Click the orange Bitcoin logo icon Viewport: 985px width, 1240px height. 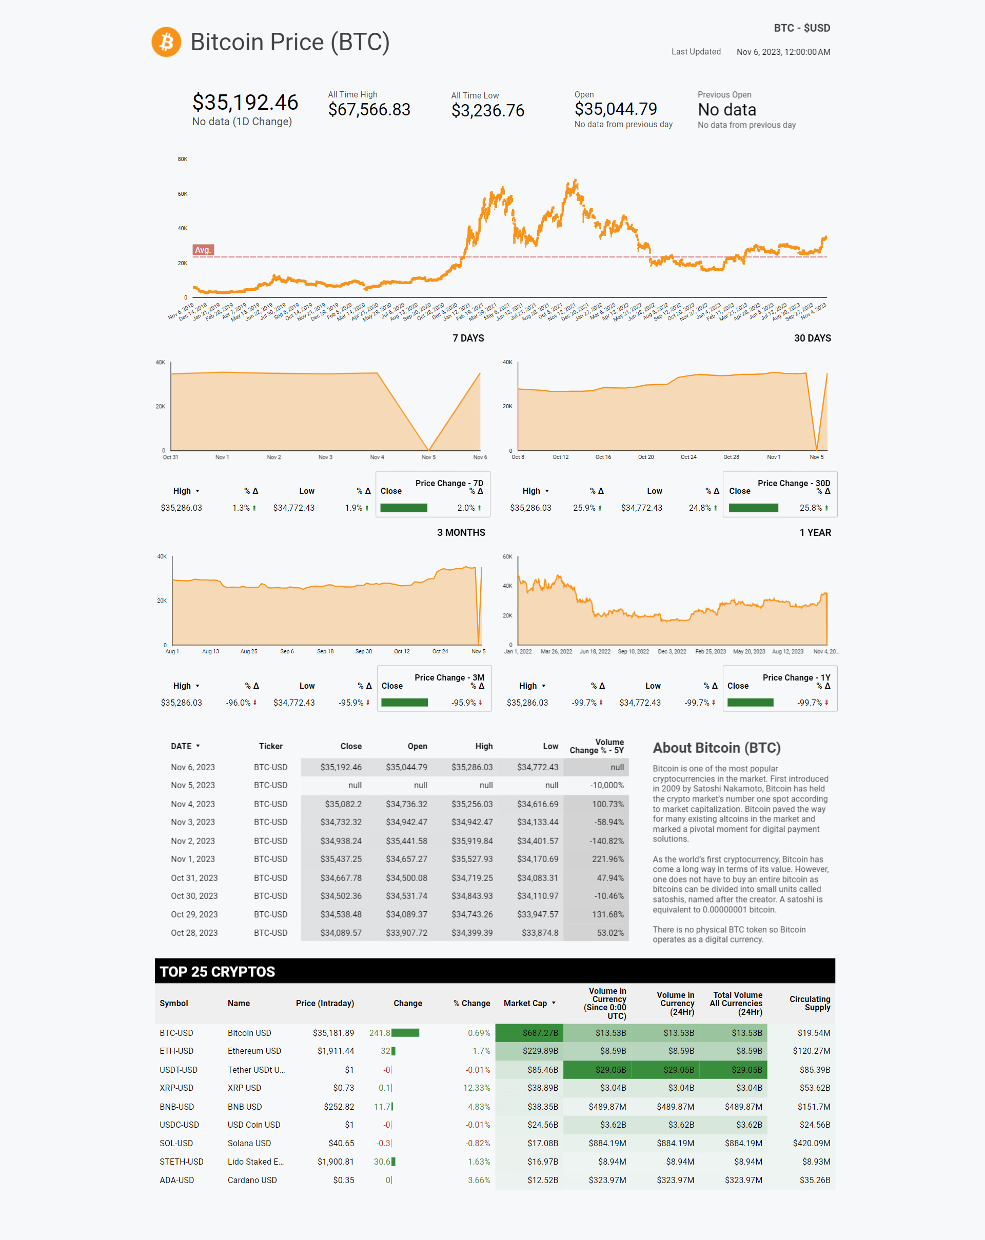pyautogui.click(x=166, y=42)
